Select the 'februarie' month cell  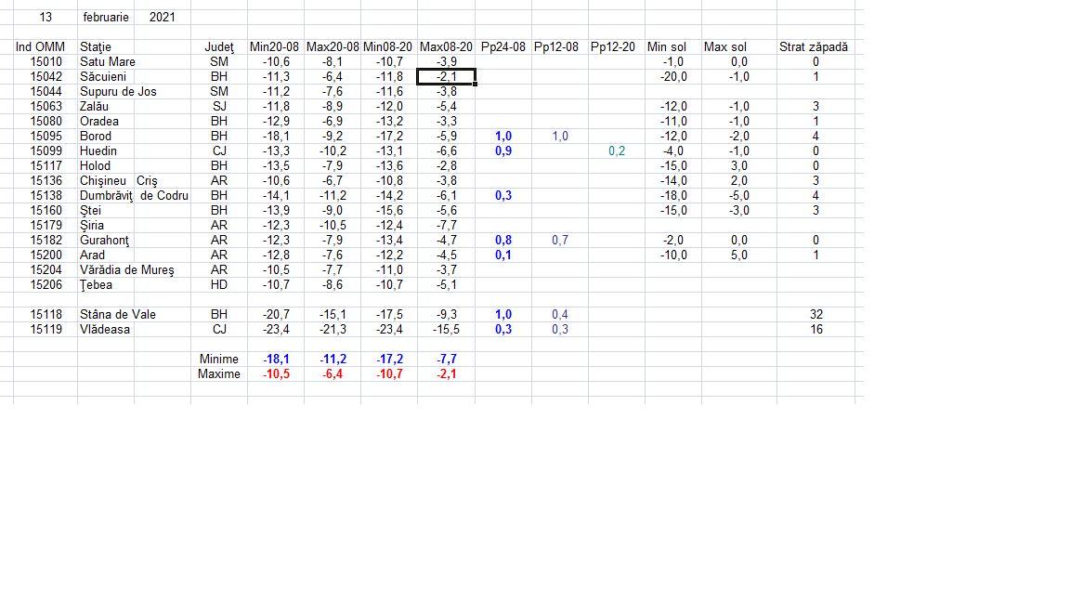[x=106, y=17]
